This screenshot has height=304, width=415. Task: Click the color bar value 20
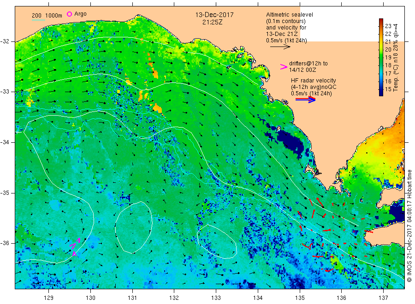click(x=388, y=49)
